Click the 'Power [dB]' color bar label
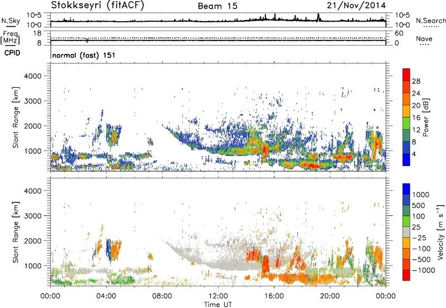The image size is (446, 308). (425, 117)
